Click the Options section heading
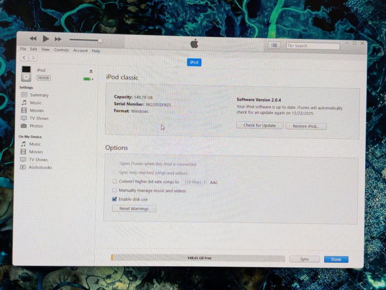 (117, 148)
